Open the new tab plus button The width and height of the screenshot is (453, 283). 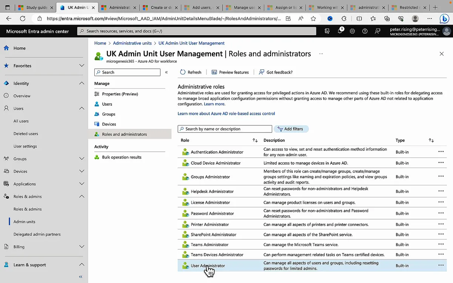coord(435,8)
